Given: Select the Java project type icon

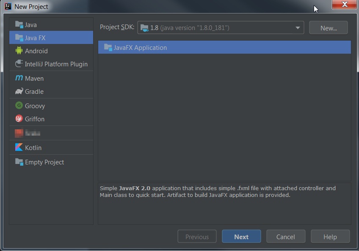Looking at the screenshot, I should tap(19, 25).
